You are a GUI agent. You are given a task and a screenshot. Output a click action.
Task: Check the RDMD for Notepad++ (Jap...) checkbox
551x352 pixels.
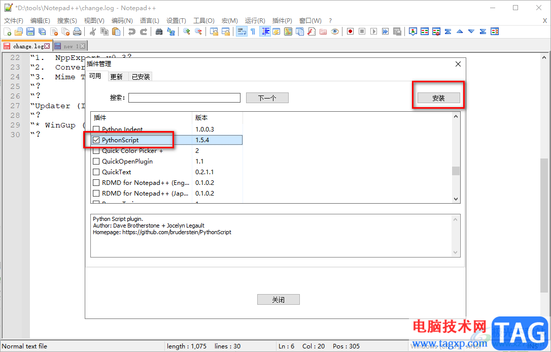pos(96,194)
